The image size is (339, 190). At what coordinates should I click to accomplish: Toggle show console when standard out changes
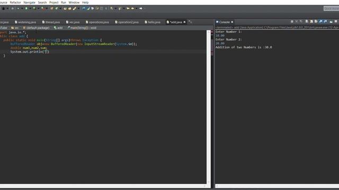tap(320, 21)
